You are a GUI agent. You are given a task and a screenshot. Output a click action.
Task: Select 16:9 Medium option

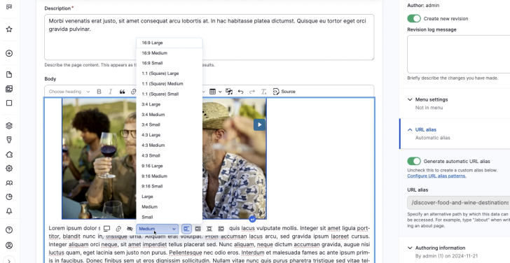[169, 53]
